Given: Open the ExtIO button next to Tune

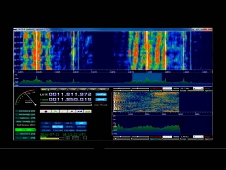Looking at the screenshot, I should coord(101,100).
